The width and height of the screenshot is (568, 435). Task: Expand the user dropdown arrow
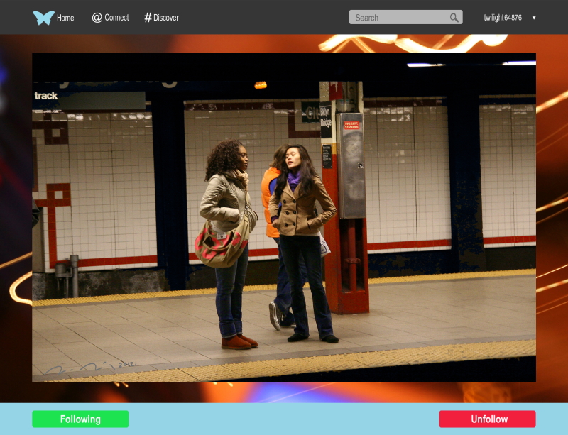click(x=534, y=18)
